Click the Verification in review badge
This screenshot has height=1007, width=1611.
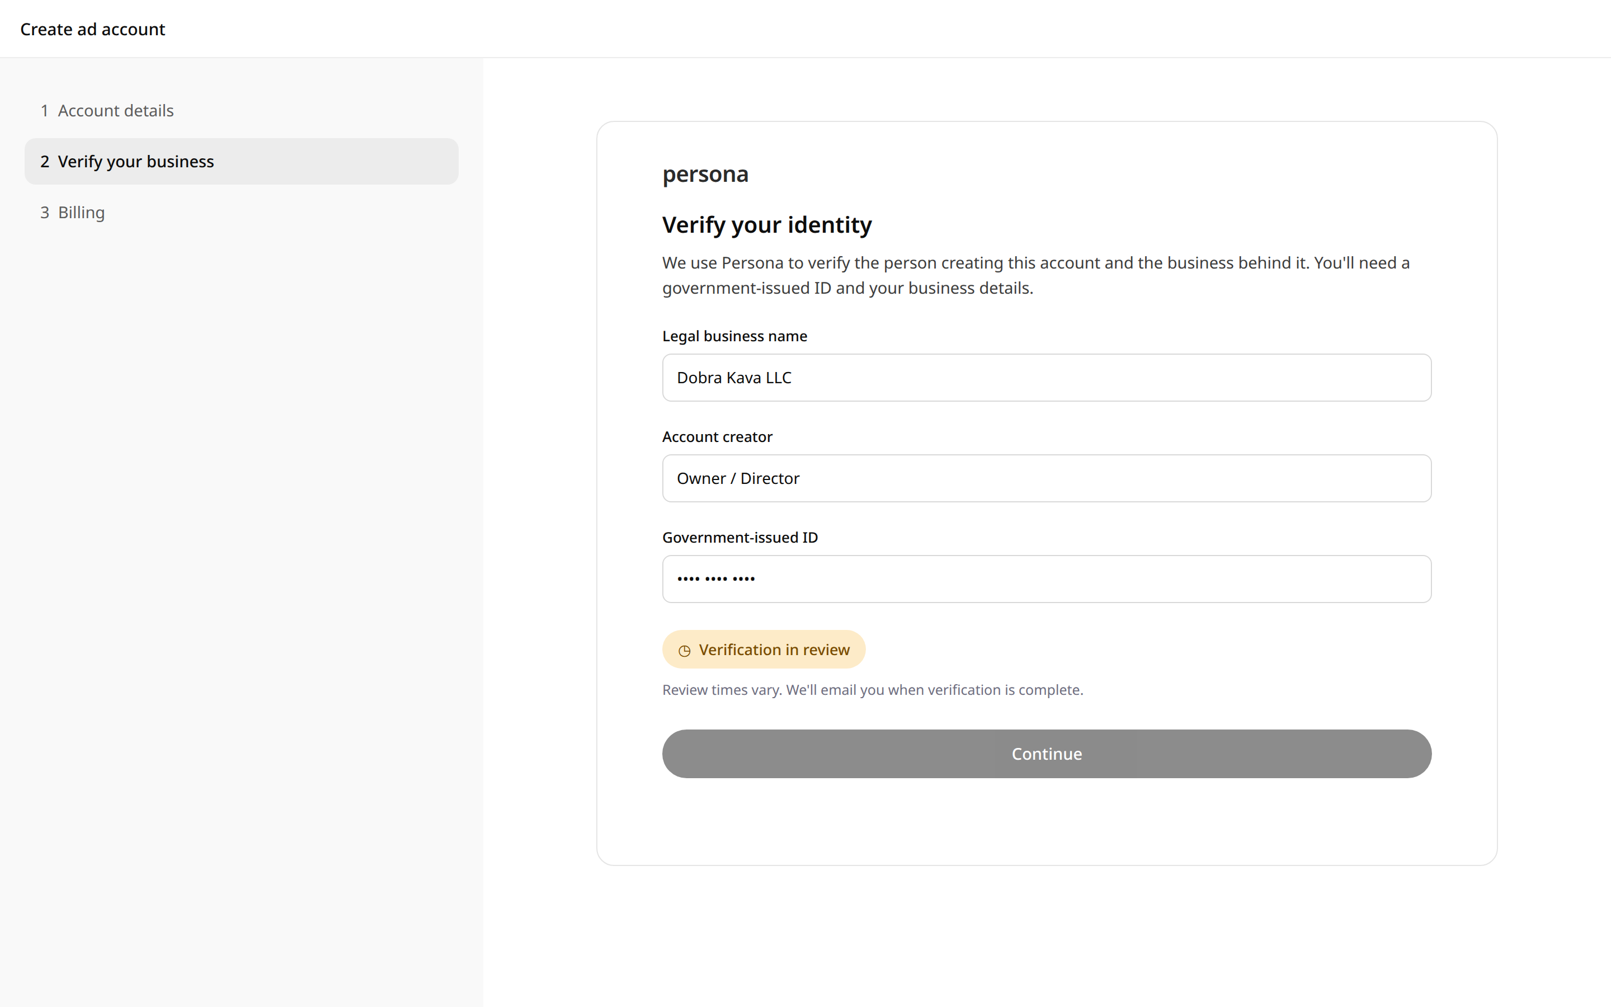click(764, 650)
